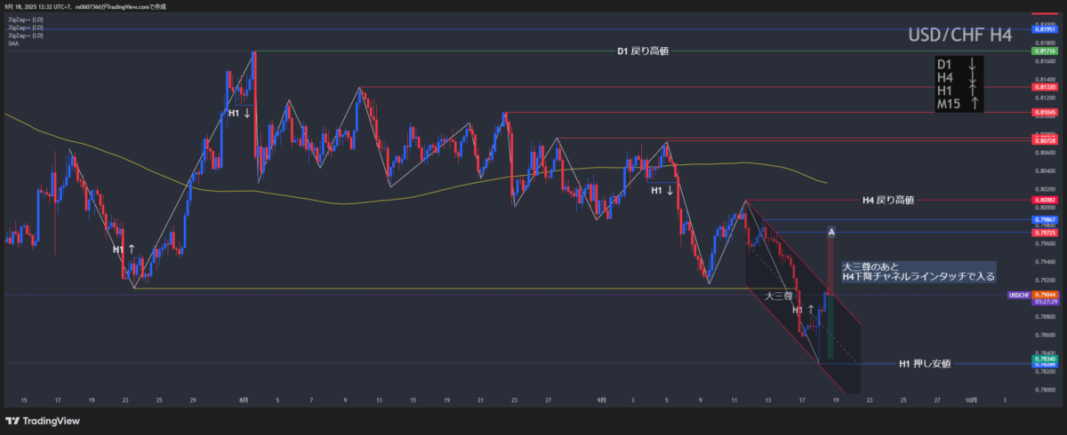Select the red 0.81320 price label

tap(1044, 87)
